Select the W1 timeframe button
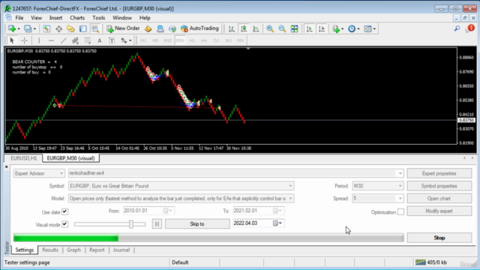The height and width of the screenshot is (270, 480). pos(228,40)
